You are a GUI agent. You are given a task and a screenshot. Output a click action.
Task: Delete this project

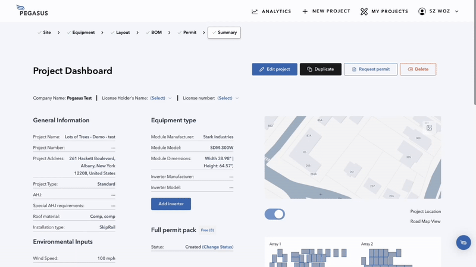tap(418, 69)
